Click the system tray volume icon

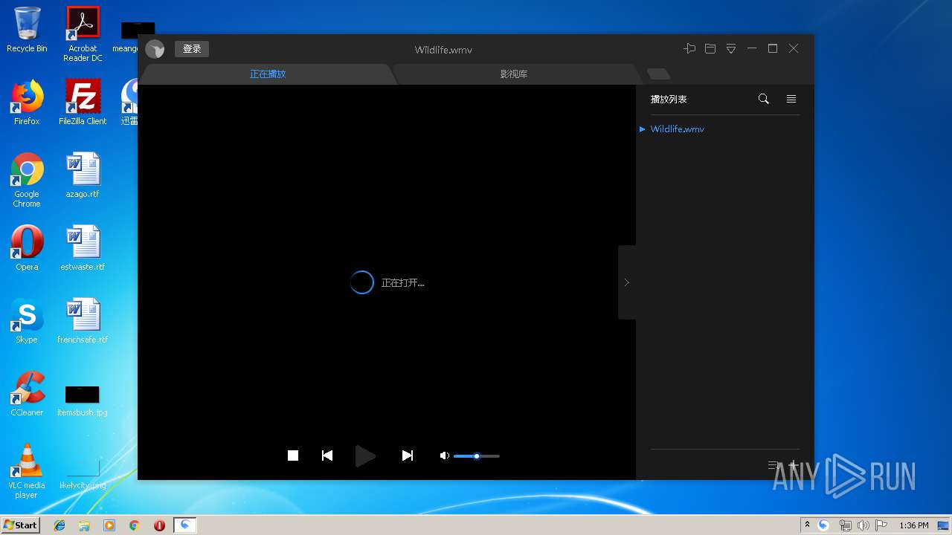[863, 525]
